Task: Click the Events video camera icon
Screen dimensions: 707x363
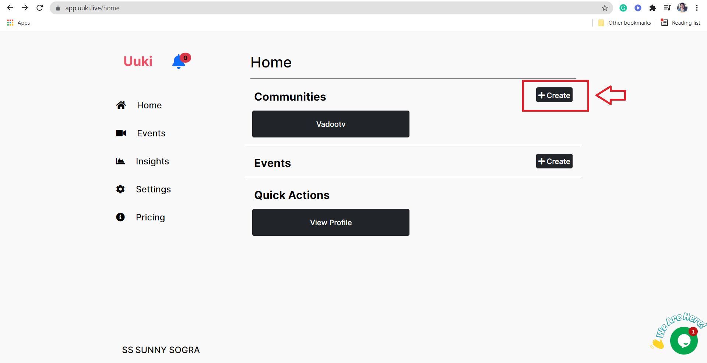Action: (x=121, y=133)
